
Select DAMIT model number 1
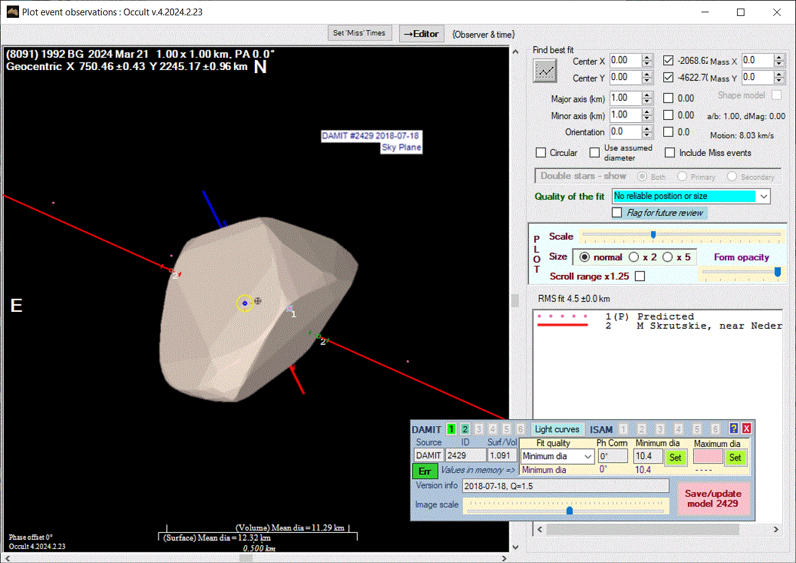click(451, 429)
